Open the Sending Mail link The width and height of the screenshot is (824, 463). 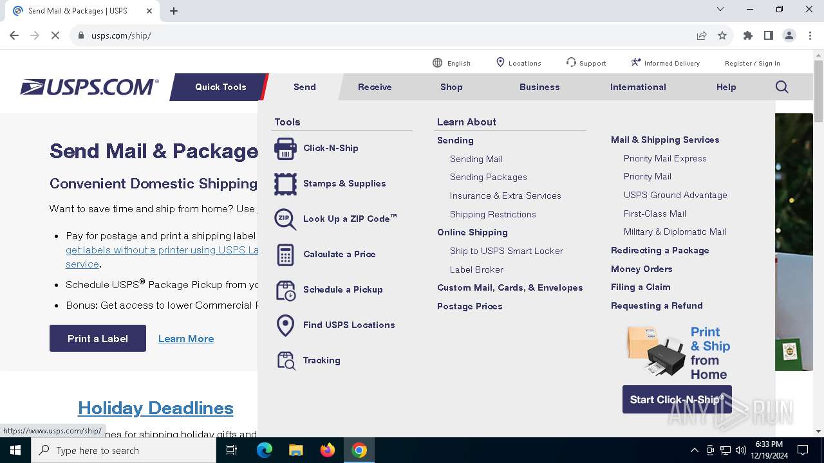click(476, 159)
